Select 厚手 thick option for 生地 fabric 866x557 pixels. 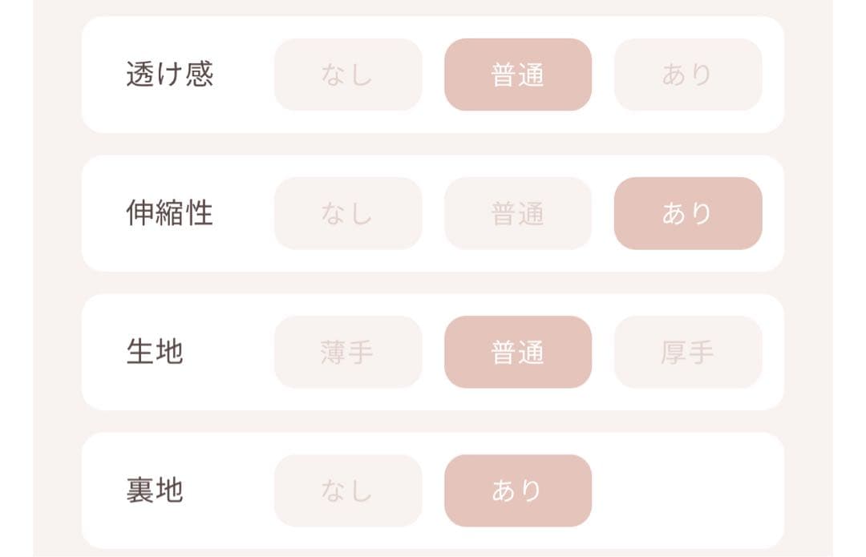[688, 353]
